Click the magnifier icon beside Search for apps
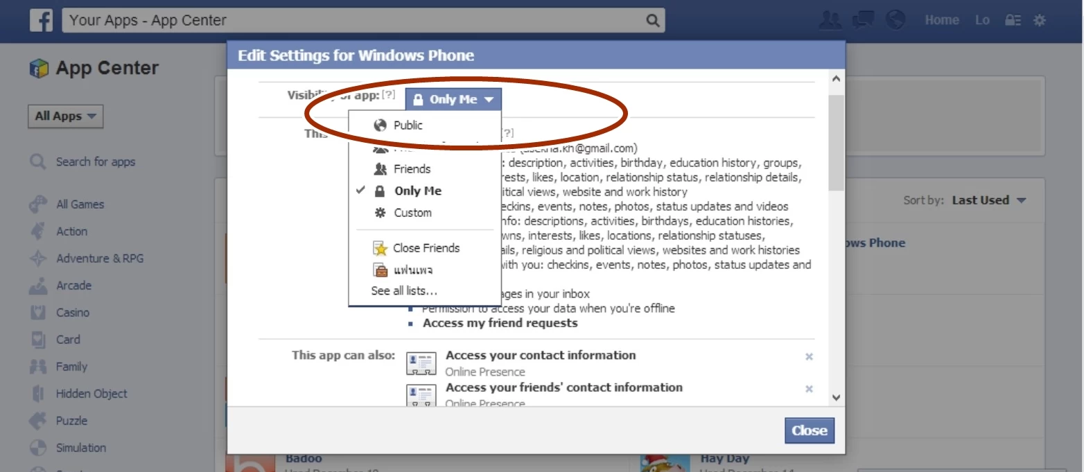1084x472 pixels. [37, 162]
